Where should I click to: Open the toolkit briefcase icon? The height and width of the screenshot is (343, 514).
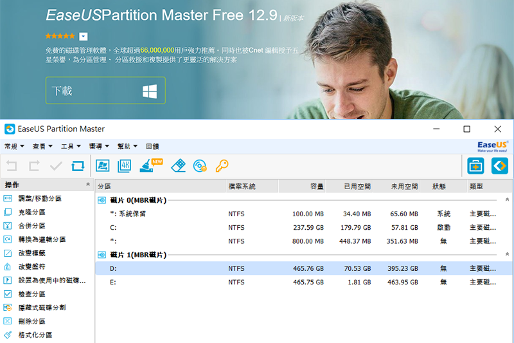coord(475,166)
